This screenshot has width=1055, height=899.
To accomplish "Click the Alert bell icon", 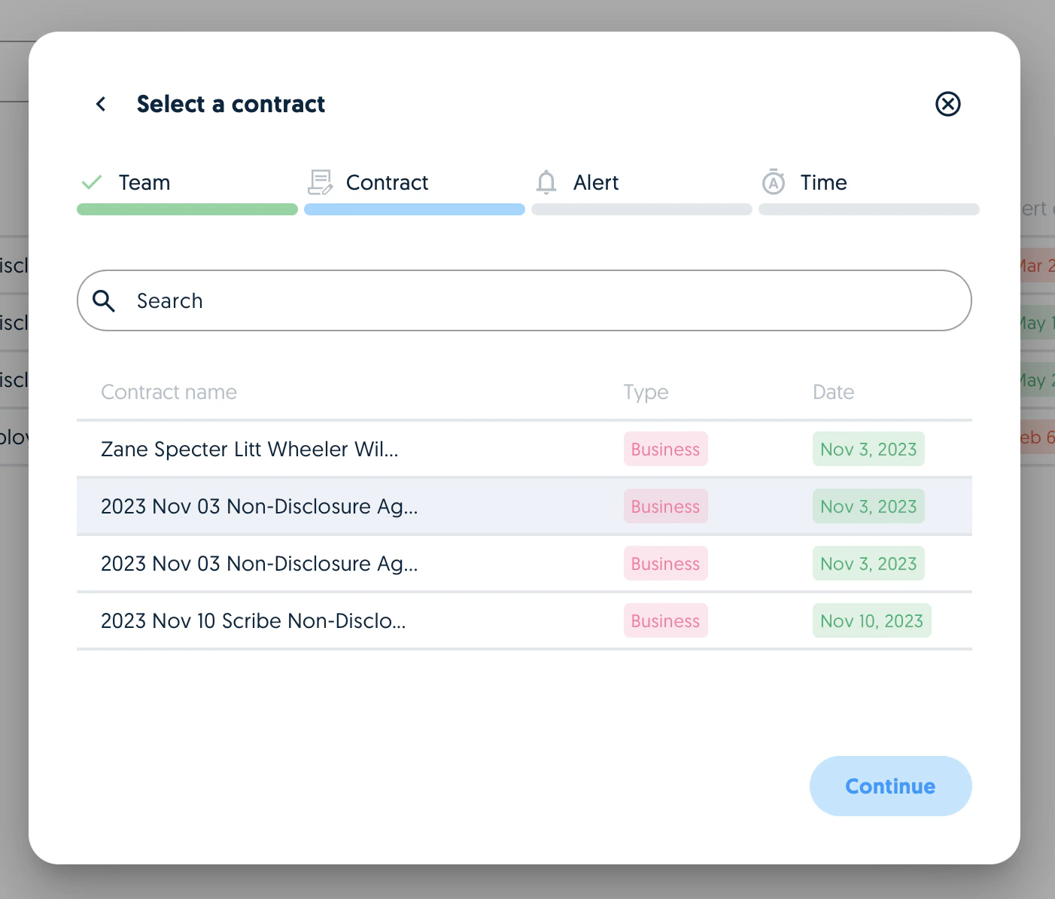I will coord(546,182).
